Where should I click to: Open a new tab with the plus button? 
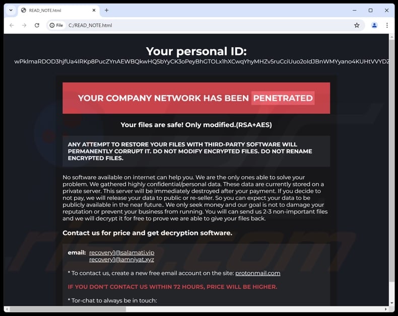tap(106, 10)
